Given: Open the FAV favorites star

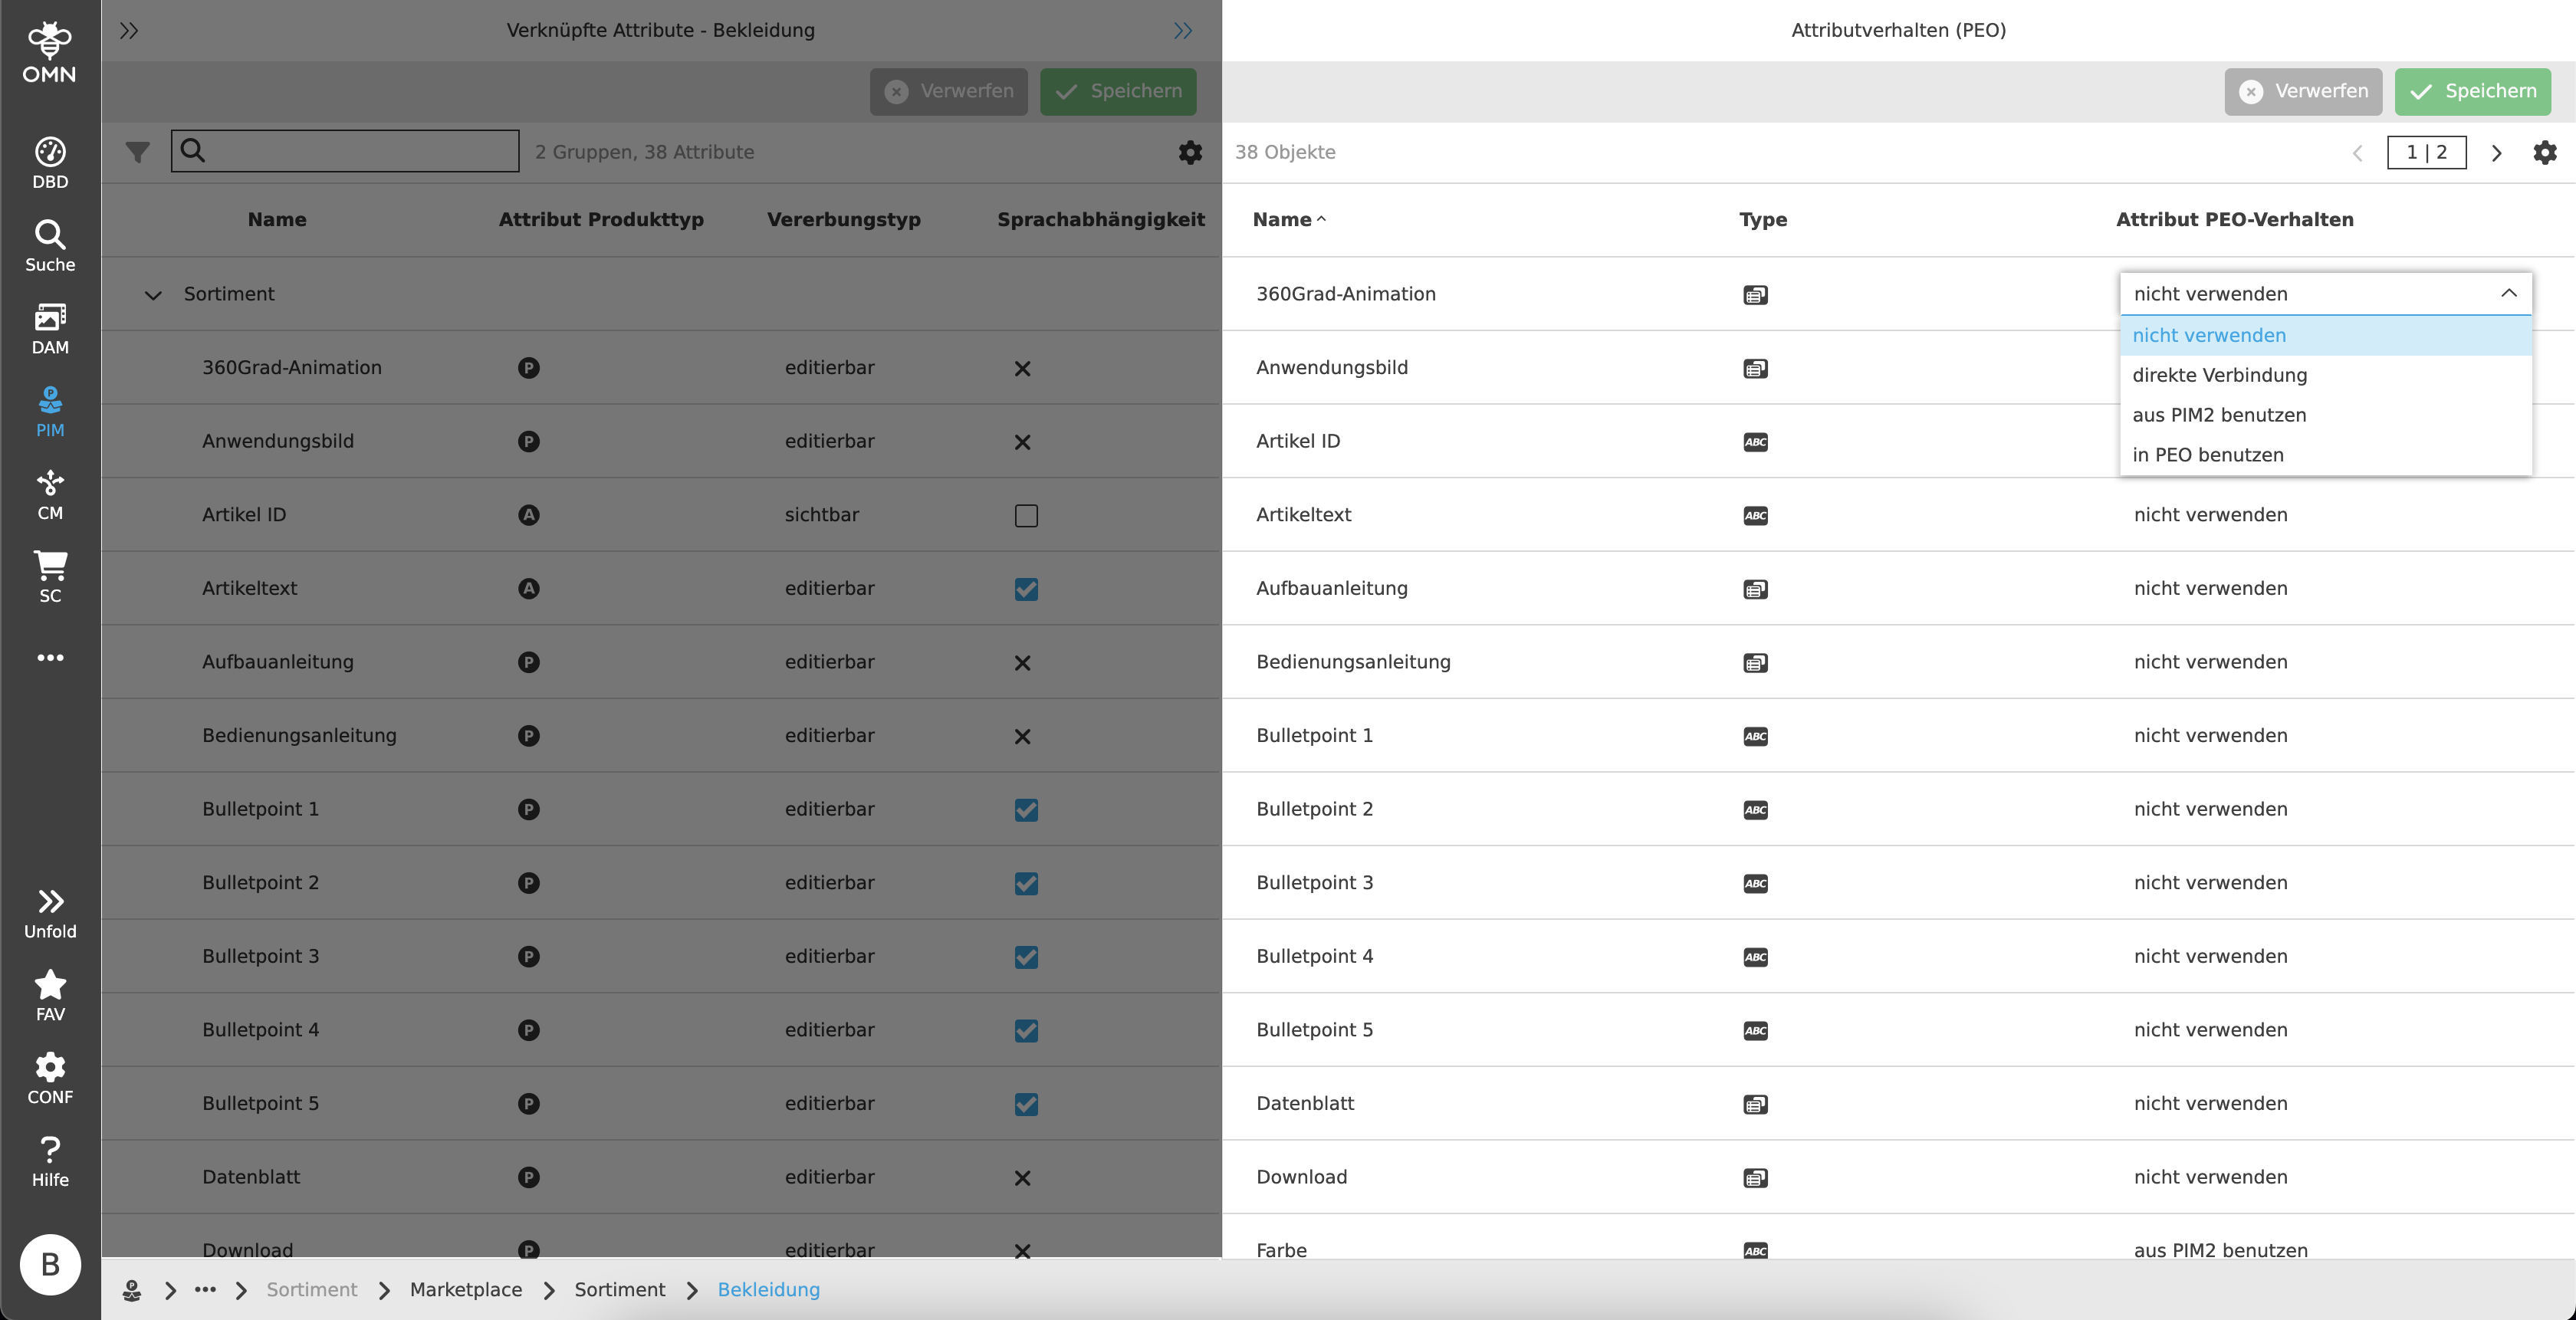Looking at the screenshot, I should (50, 995).
